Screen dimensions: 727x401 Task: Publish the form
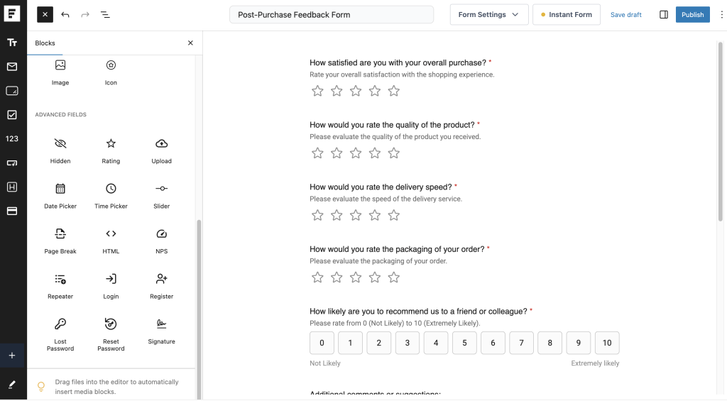point(693,14)
